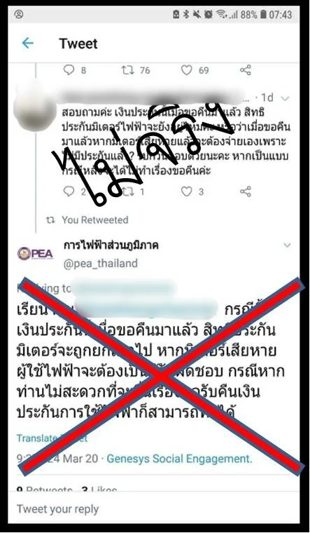Open reply icon showing 8 comments
The height and width of the screenshot is (533, 310).
click(x=69, y=70)
